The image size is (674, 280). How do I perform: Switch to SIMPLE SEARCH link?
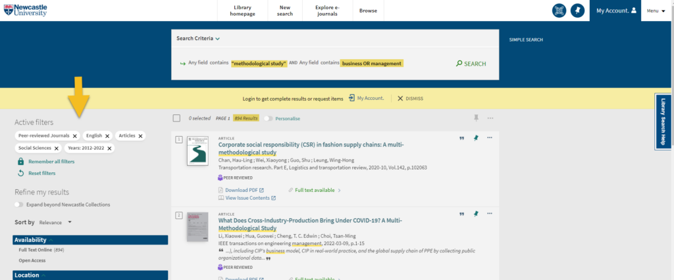pyautogui.click(x=526, y=39)
